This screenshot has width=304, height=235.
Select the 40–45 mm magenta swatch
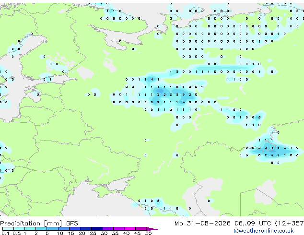pyautogui.click(x=130, y=229)
